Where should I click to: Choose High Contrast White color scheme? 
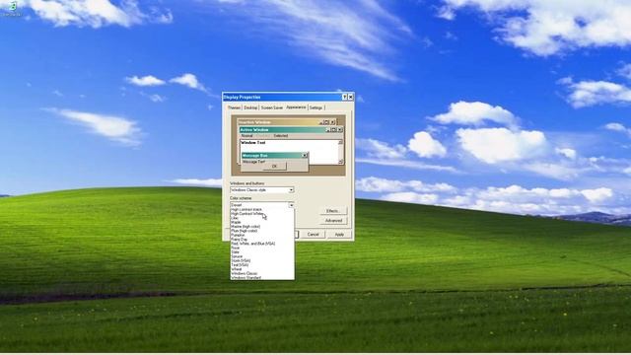[x=262, y=214]
